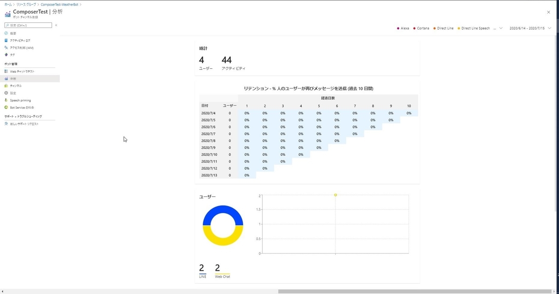This screenshot has height=294, width=559.
Task: Click the 2020/7/4 date row cell
Action: click(209, 113)
